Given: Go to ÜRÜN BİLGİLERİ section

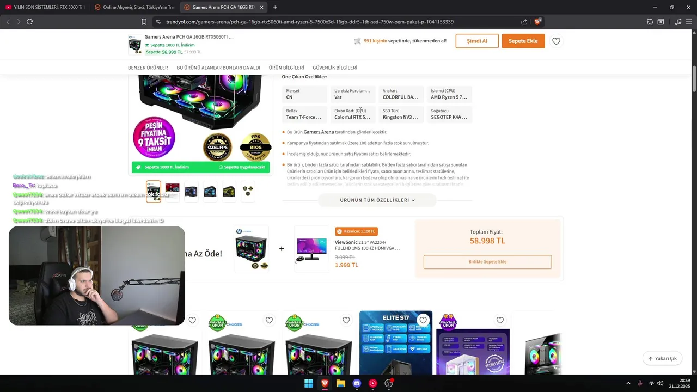Looking at the screenshot, I should pos(286,68).
